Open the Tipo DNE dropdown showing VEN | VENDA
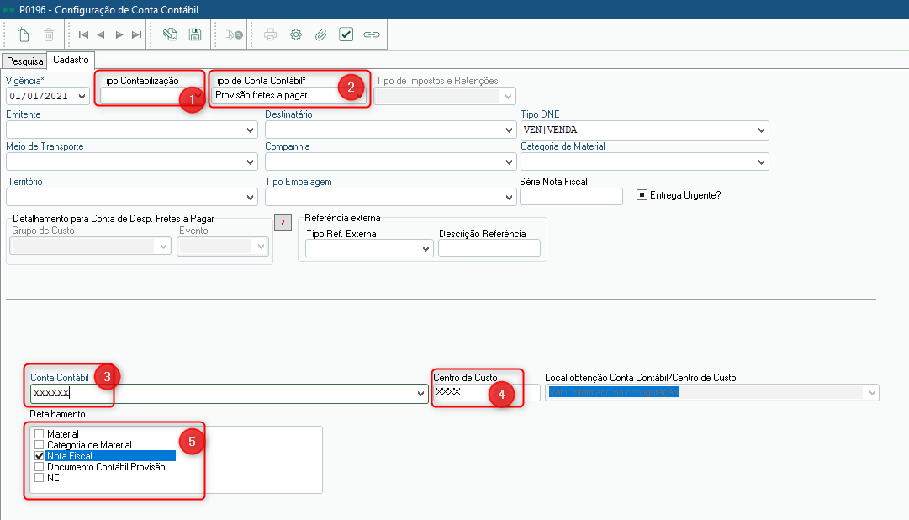The image size is (909, 520). coord(761,130)
